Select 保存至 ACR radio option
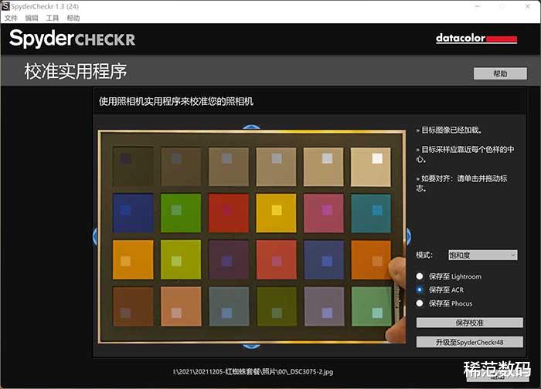 (x=420, y=289)
